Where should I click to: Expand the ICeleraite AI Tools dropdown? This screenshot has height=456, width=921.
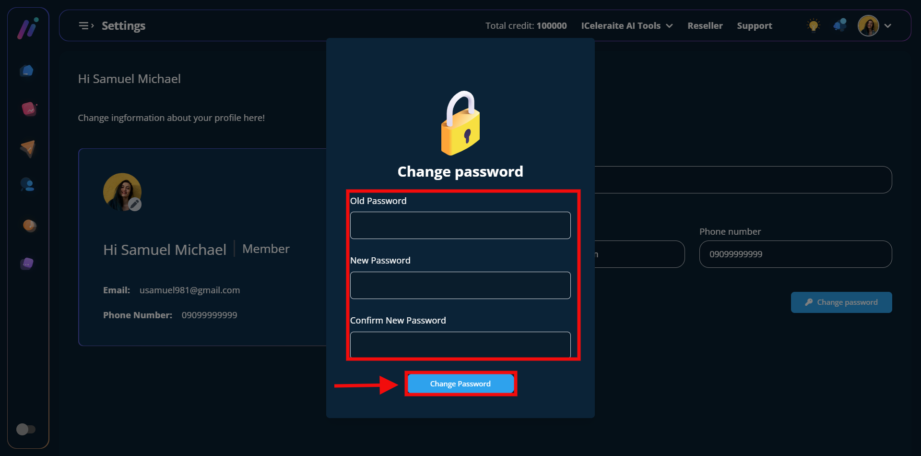[626, 26]
